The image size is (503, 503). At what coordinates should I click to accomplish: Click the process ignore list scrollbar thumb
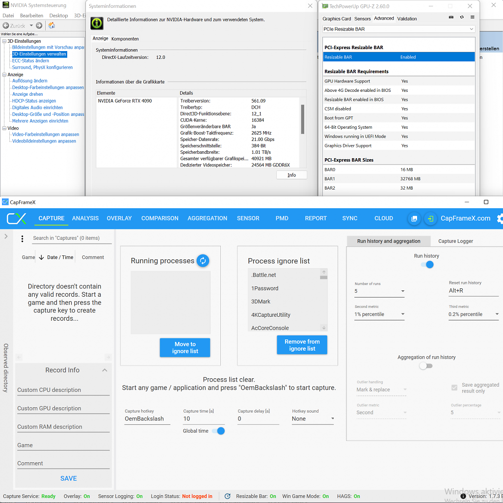point(324,277)
